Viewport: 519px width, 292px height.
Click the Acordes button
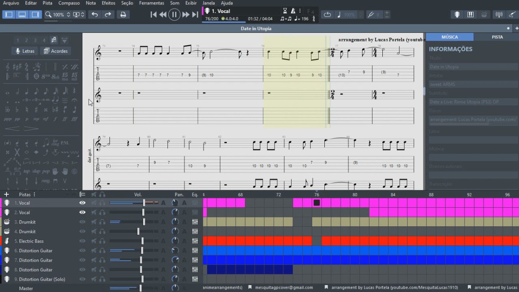click(x=56, y=51)
